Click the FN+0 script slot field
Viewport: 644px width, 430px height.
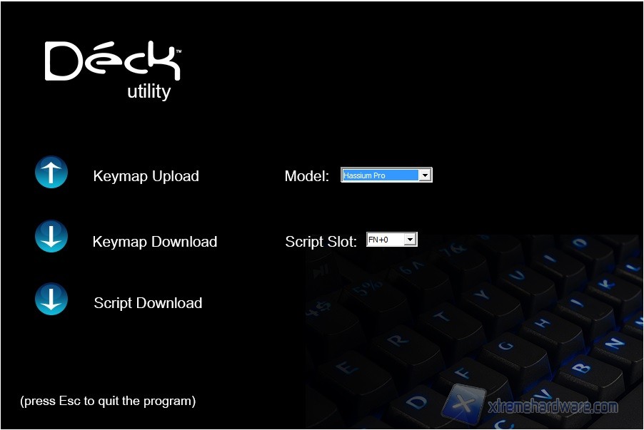tap(392, 239)
